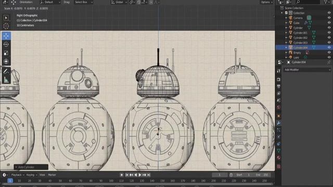Click play reverse button in timeline
The image size is (333, 187).
pyautogui.click(x=135, y=175)
